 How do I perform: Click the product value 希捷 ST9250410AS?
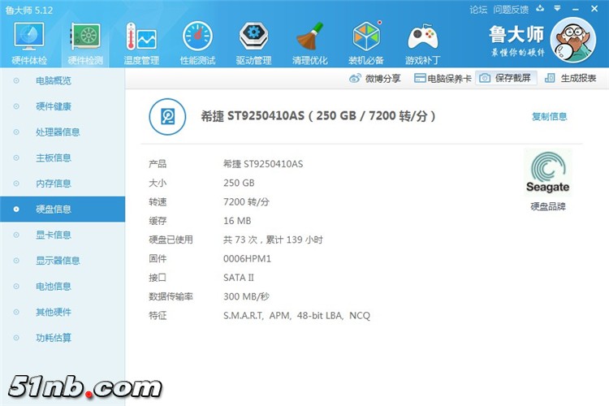pos(263,164)
